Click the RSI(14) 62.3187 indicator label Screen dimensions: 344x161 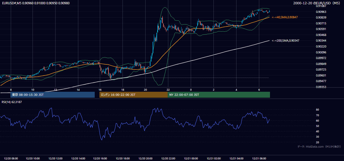click(12, 102)
